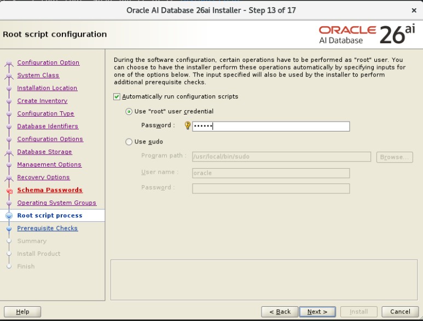This screenshot has height=321, width=423.
Task: Proceed with the Next button
Action: tap(317, 312)
